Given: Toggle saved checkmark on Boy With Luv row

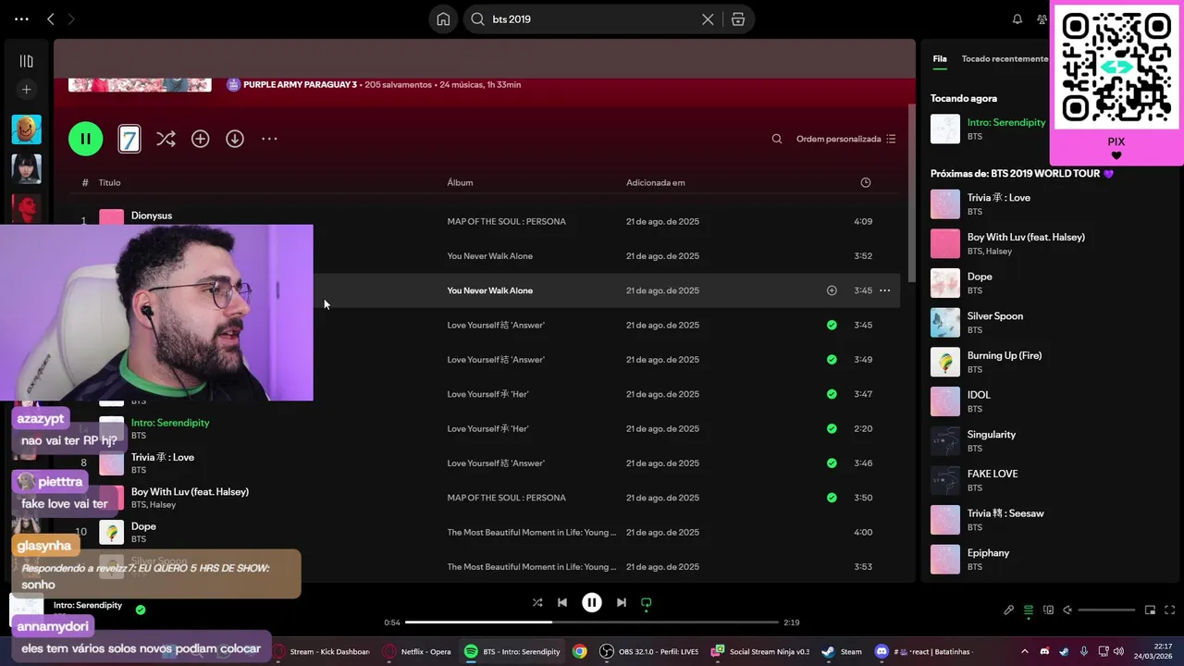Looking at the screenshot, I should pos(832,498).
